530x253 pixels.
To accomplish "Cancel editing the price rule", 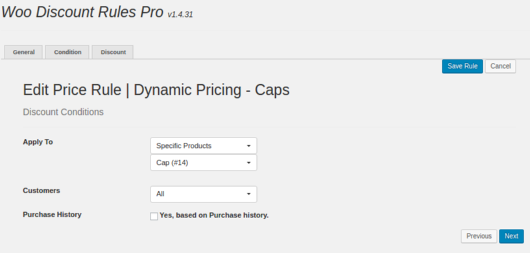I will [x=500, y=66].
